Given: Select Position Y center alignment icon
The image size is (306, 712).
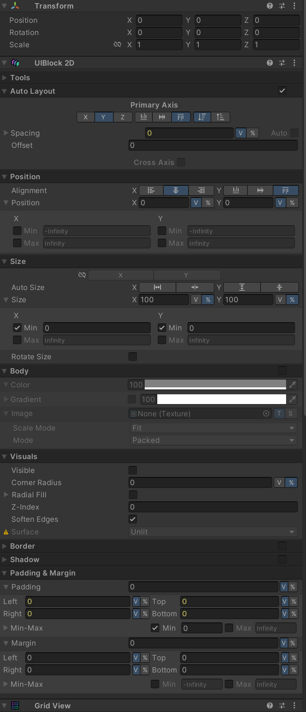Looking at the screenshot, I should [260, 190].
